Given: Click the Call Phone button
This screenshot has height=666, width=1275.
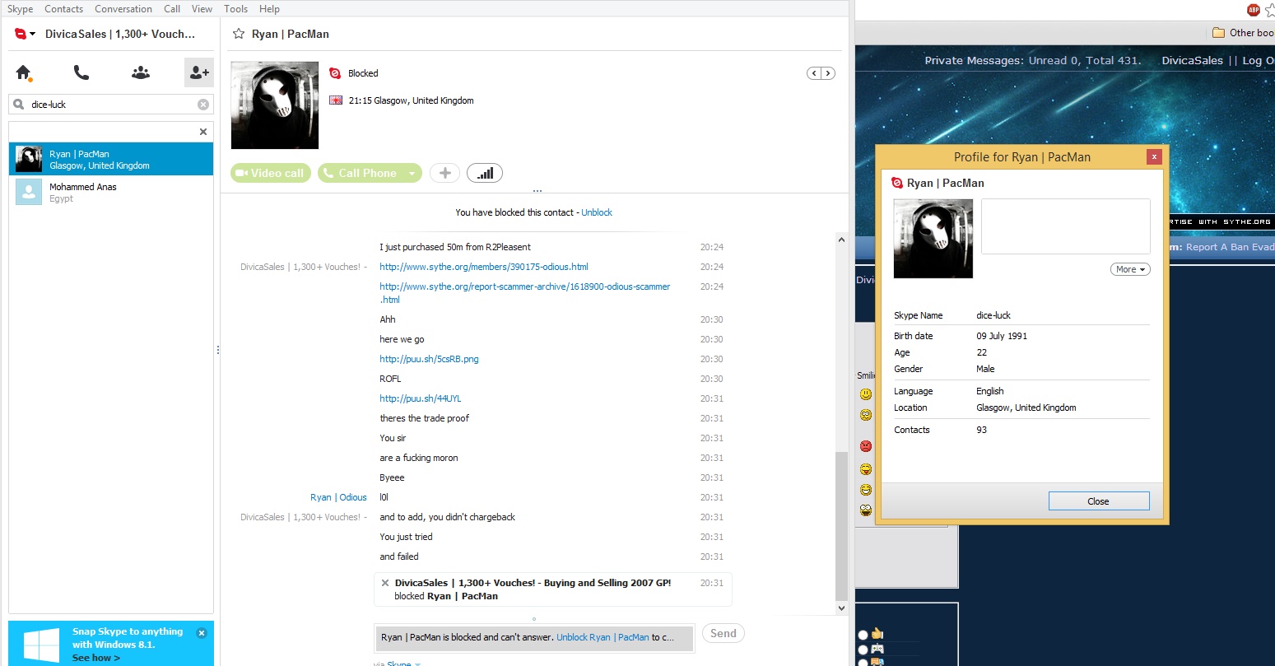Looking at the screenshot, I should 361,173.
